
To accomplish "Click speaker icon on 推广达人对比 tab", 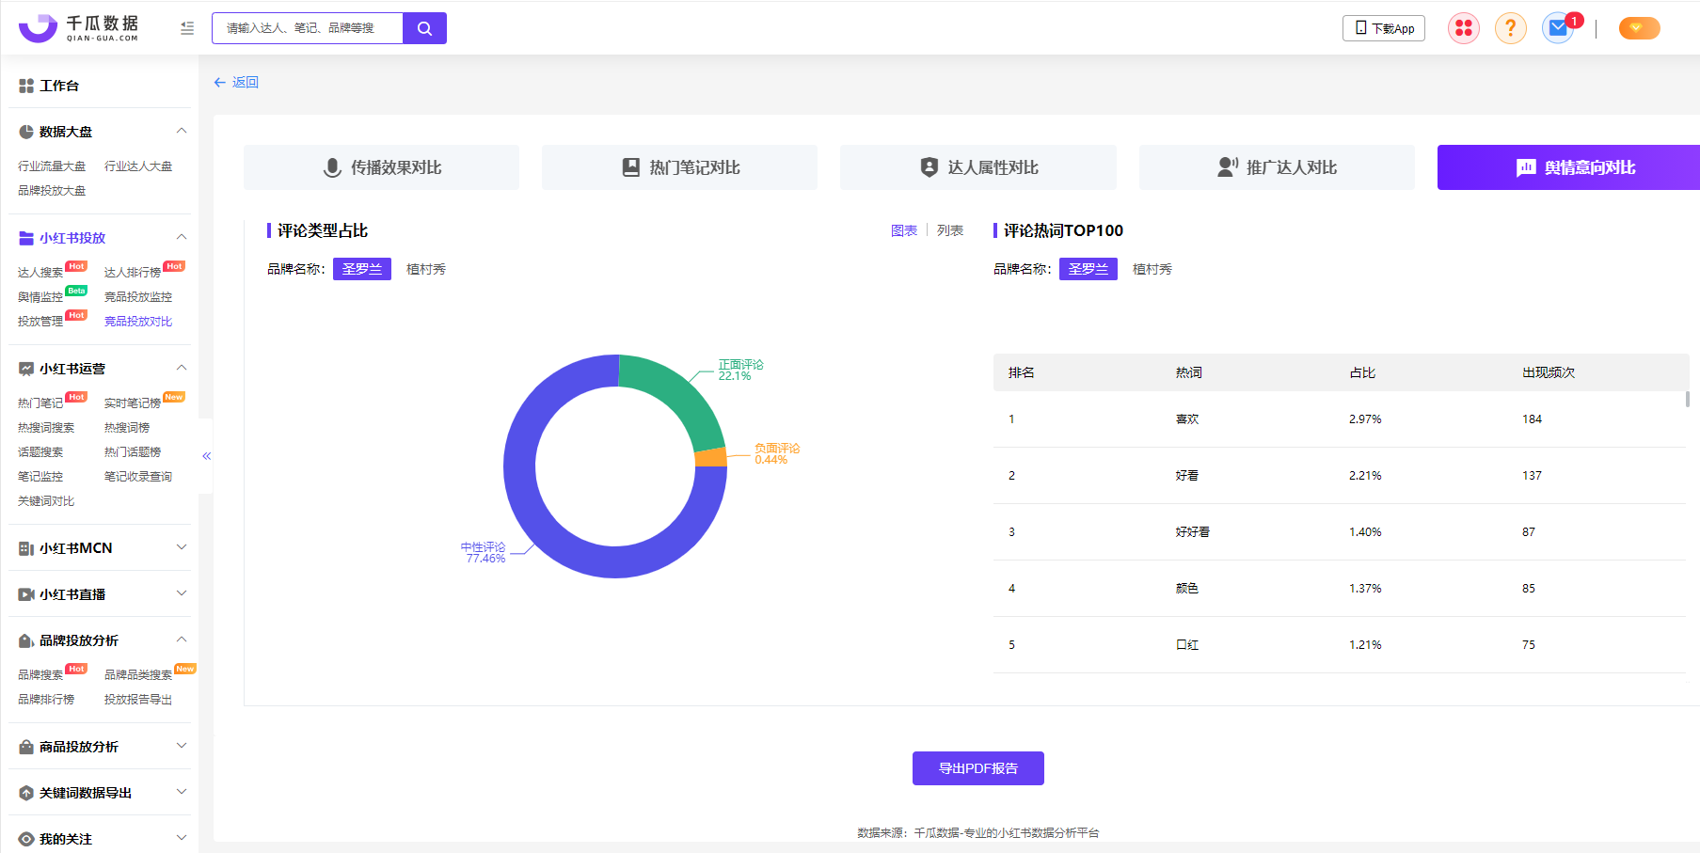I will coord(1228,167).
